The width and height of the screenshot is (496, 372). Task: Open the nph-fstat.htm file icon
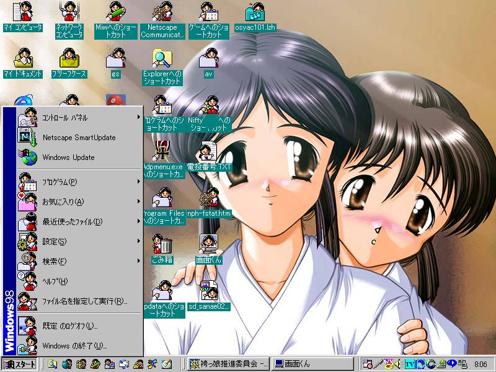pos(210,198)
